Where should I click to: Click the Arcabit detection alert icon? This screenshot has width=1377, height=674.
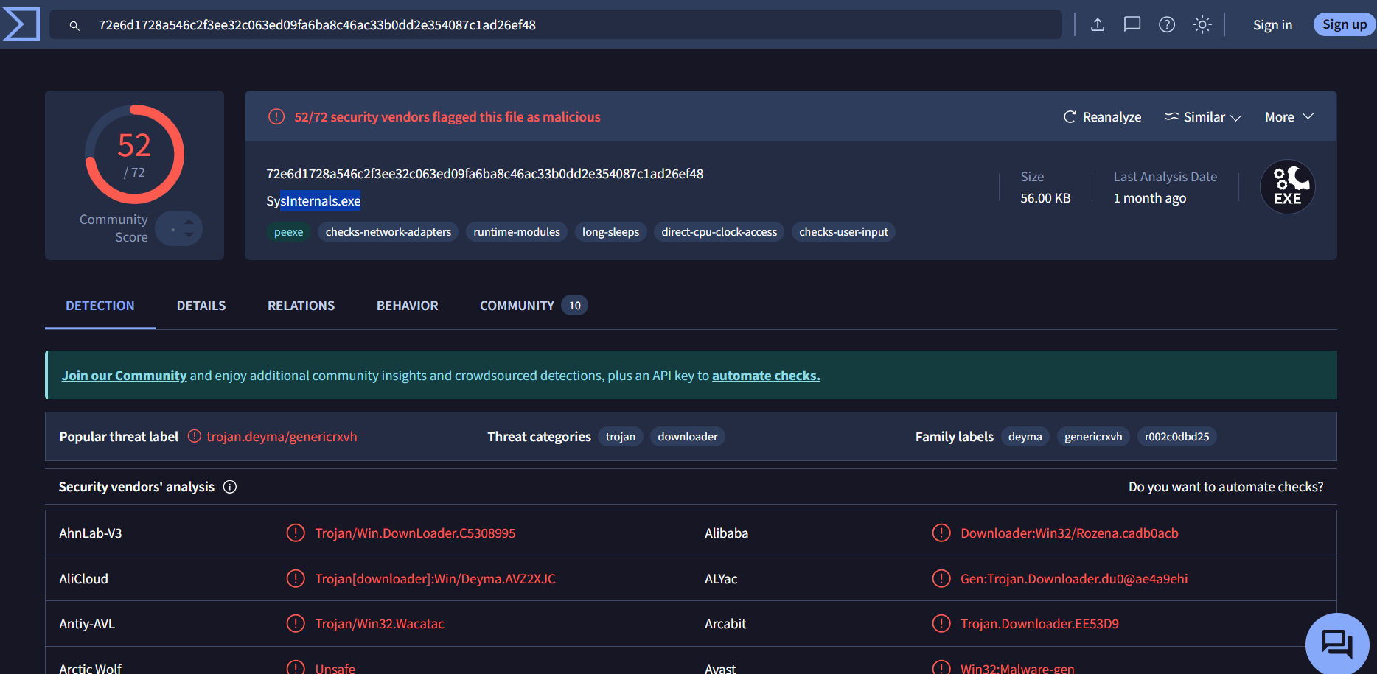(941, 623)
